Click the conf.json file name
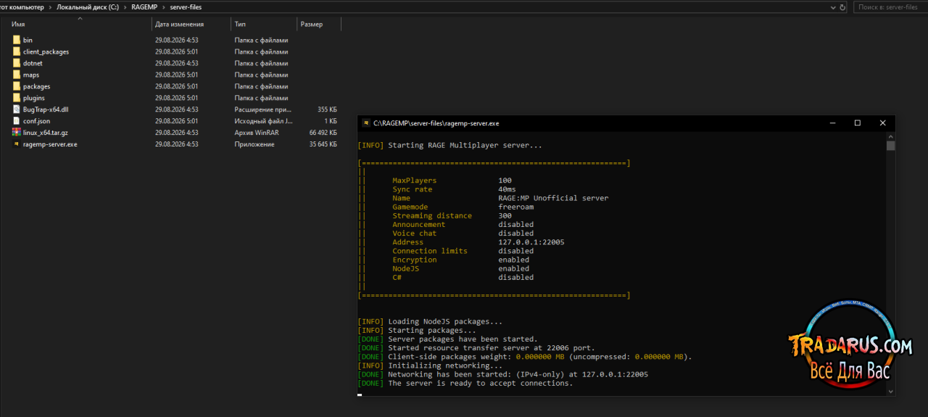 [36, 121]
